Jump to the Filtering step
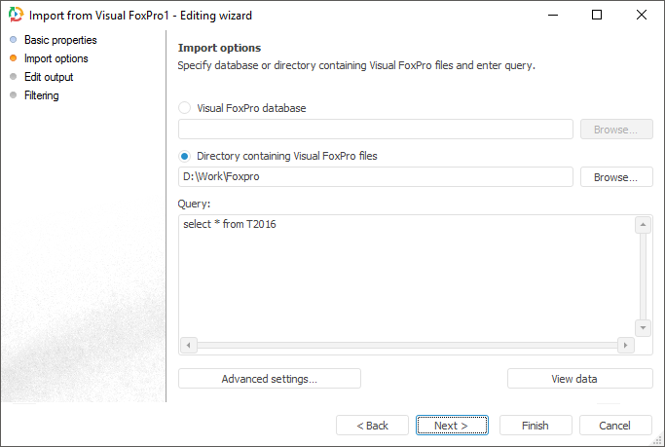The height and width of the screenshot is (447, 665). pos(41,95)
